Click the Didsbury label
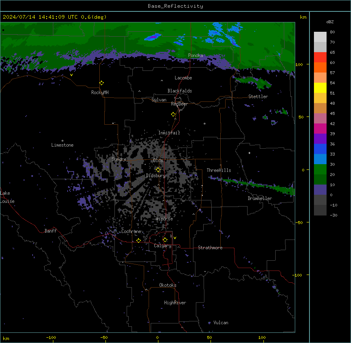The image size is (351, 343). coord(156,176)
